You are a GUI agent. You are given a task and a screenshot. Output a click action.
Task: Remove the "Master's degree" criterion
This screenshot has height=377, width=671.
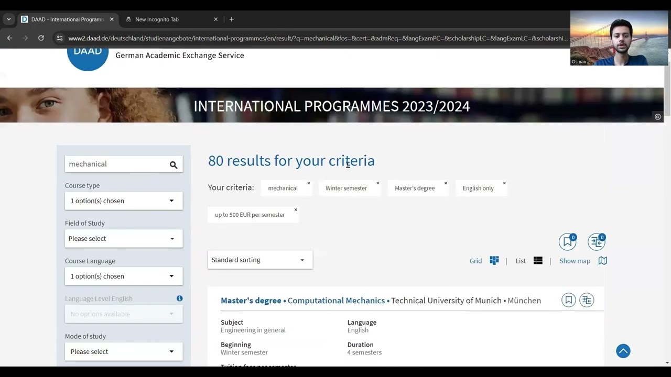coord(446,183)
